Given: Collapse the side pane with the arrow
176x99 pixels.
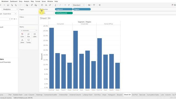Looking at the screenshot, I should [17, 9].
